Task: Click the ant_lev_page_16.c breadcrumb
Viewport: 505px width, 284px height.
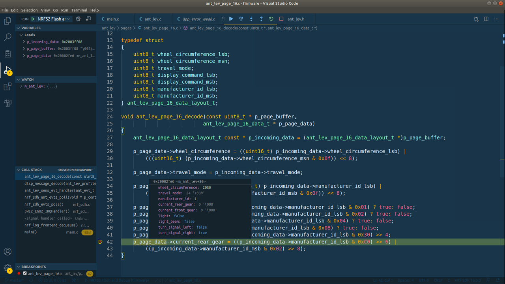Action: [157, 28]
